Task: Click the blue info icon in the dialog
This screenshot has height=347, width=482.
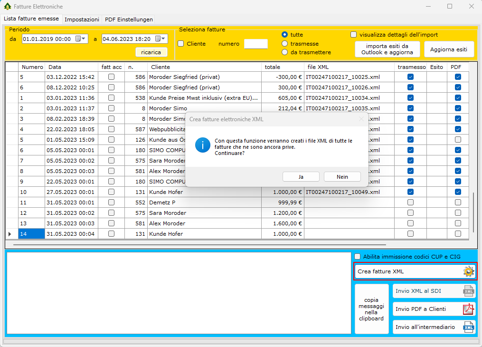Action: click(203, 145)
